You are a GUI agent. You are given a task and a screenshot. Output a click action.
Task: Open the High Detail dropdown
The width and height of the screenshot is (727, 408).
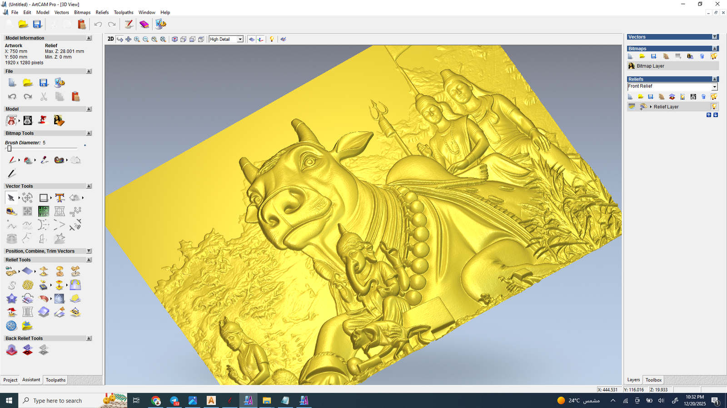click(x=240, y=39)
